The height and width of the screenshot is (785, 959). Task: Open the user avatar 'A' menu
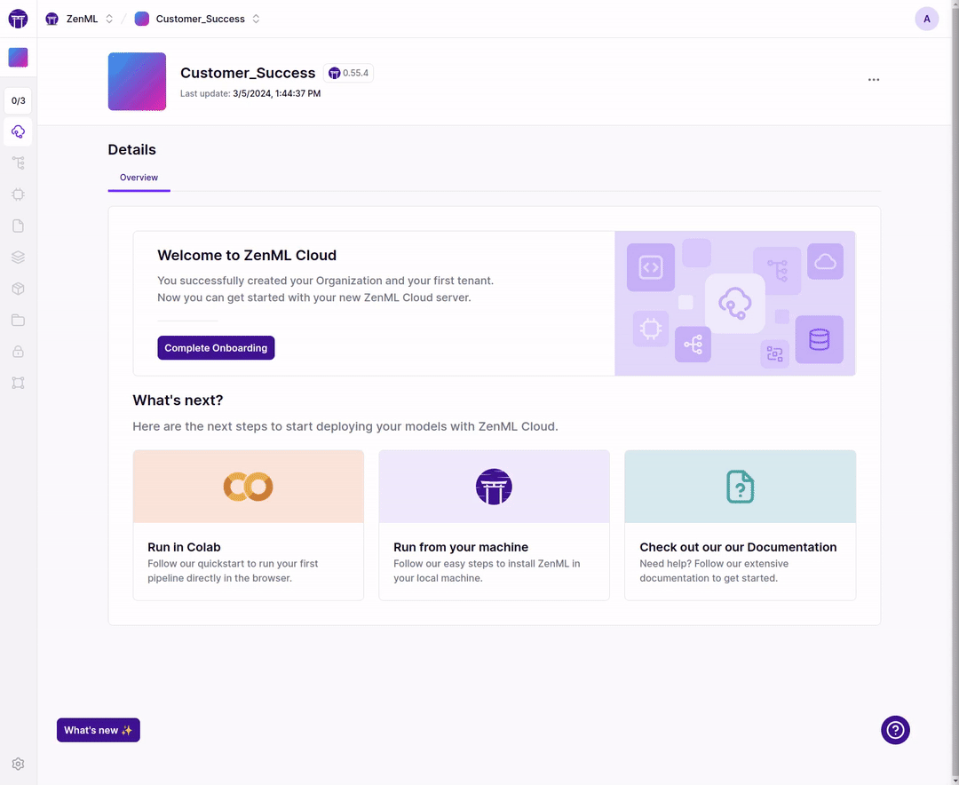point(926,19)
